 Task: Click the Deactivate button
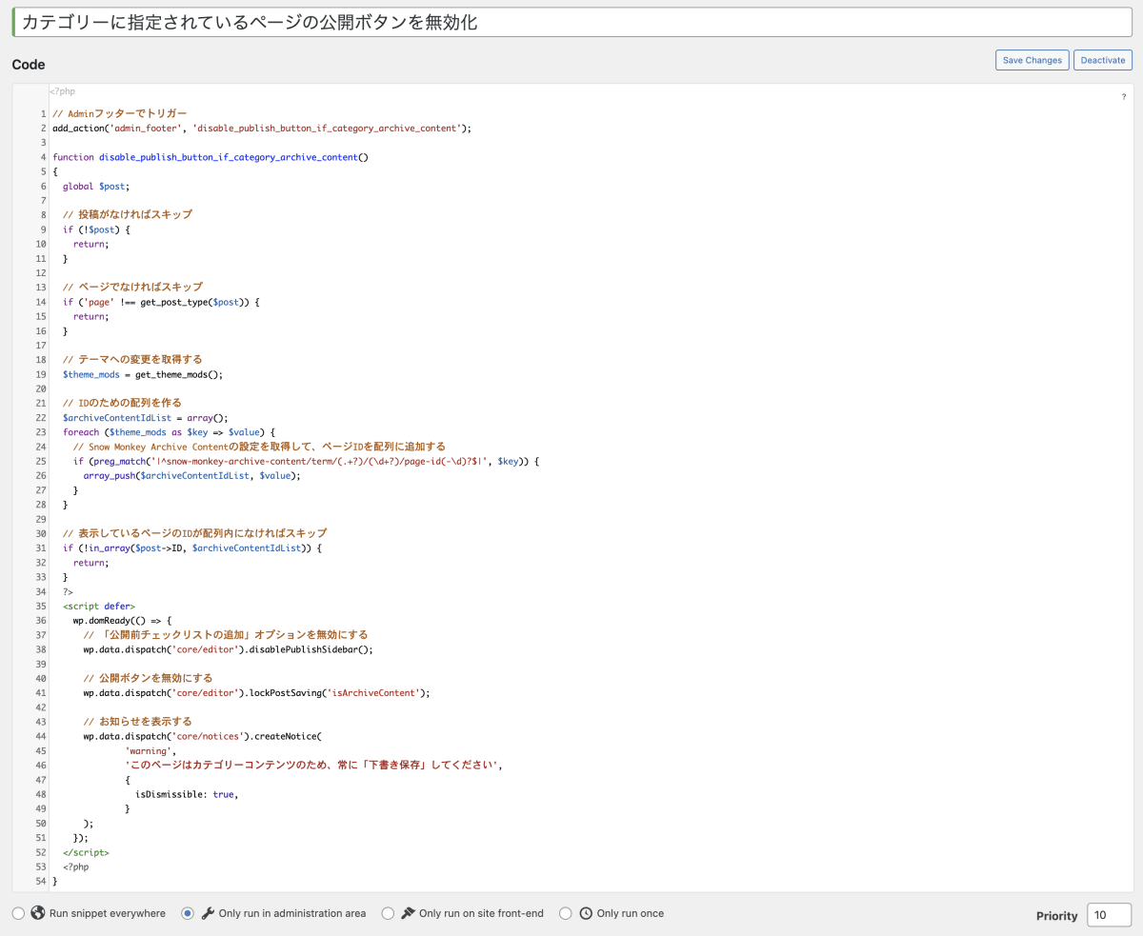(x=1103, y=60)
